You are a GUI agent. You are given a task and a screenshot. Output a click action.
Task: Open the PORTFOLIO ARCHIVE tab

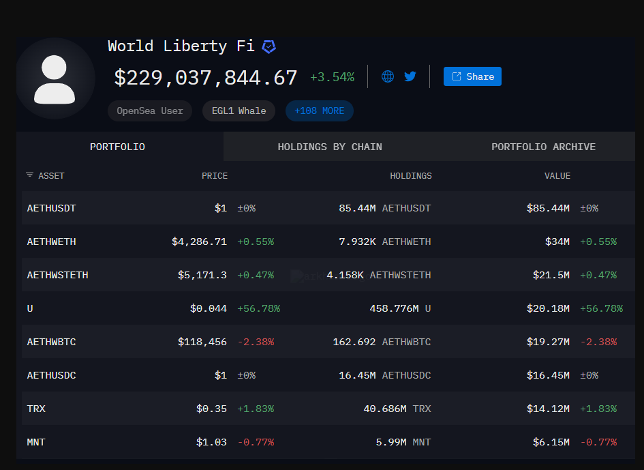coord(543,147)
